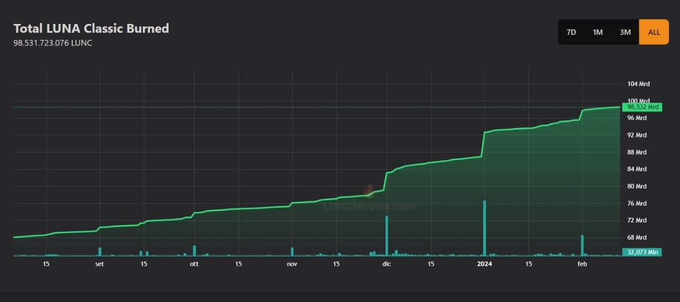Click the 92 Mrd axis label
The height and width of the screenshot is (302, 680).
(x=637, y=135)
